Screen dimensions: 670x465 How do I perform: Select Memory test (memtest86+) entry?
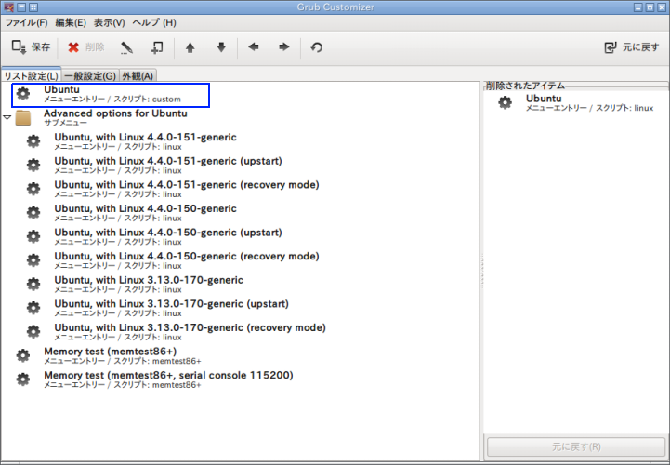tap(111, 355)
